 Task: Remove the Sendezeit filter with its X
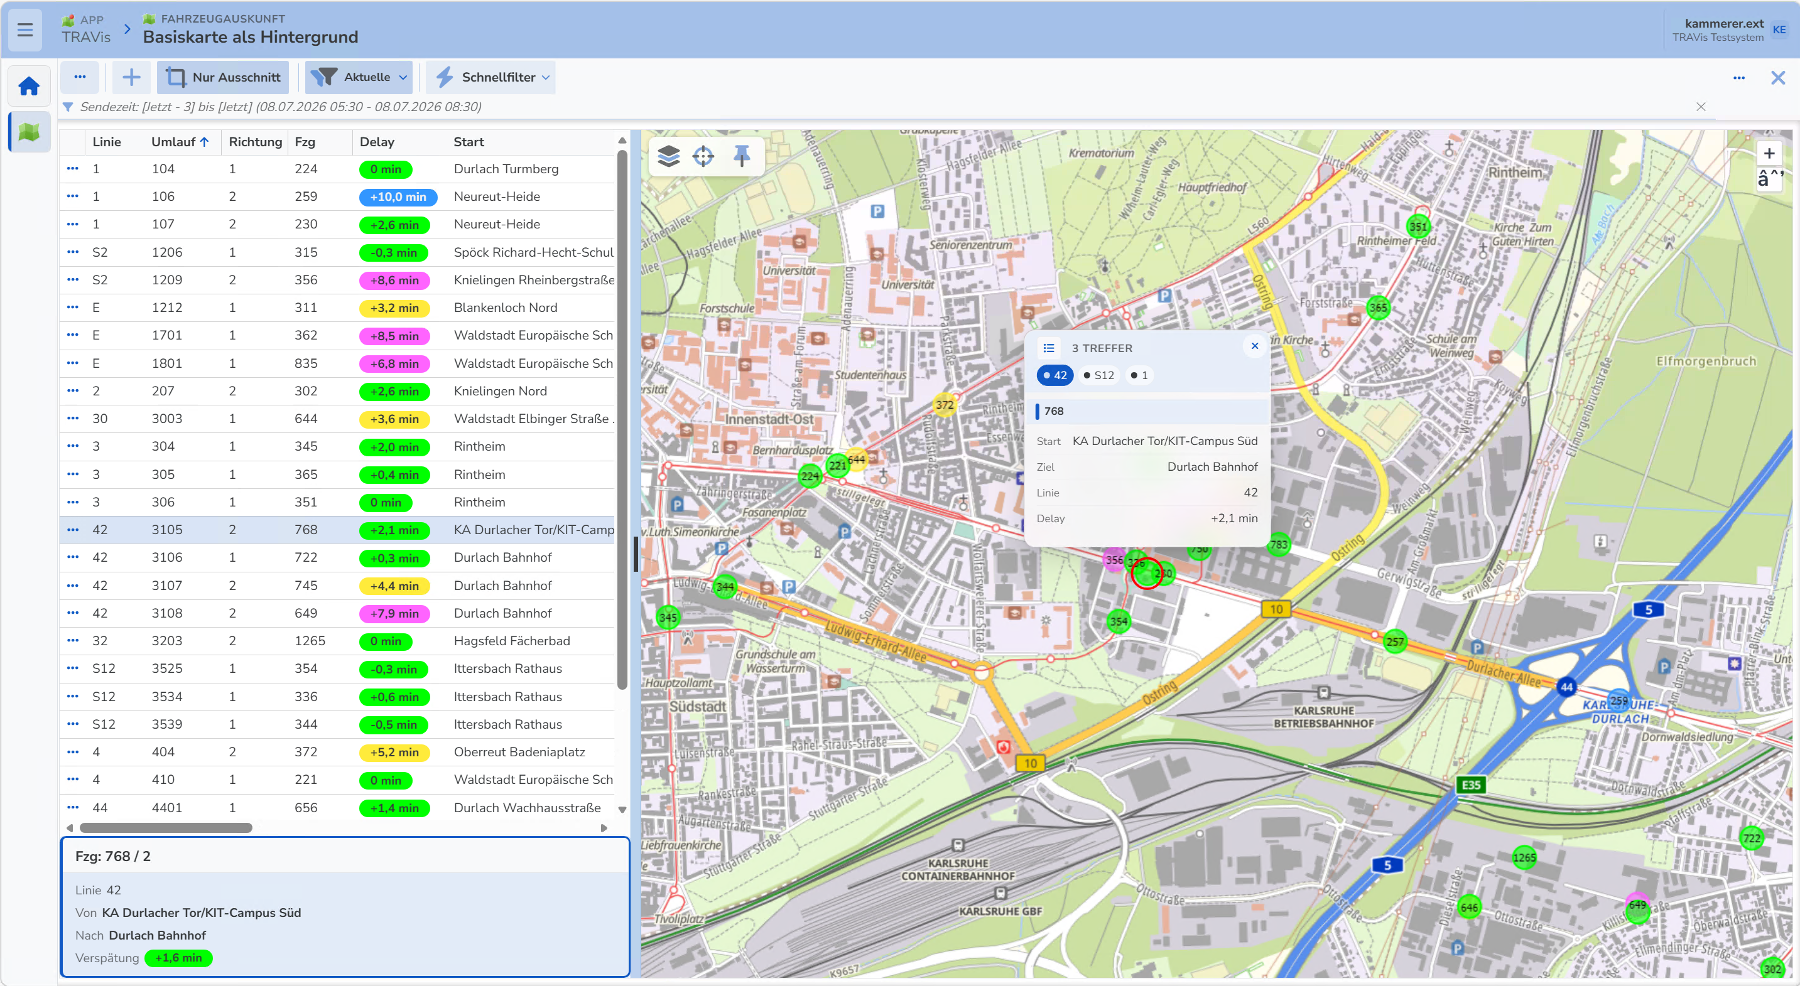tap(1701, 107)
